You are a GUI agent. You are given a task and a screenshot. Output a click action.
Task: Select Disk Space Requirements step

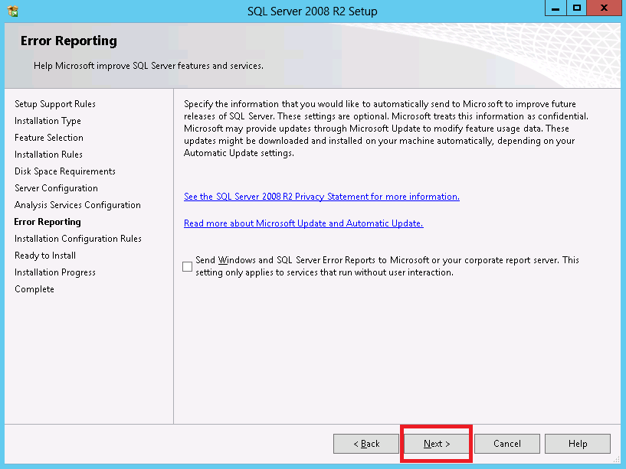coord(64,171)
